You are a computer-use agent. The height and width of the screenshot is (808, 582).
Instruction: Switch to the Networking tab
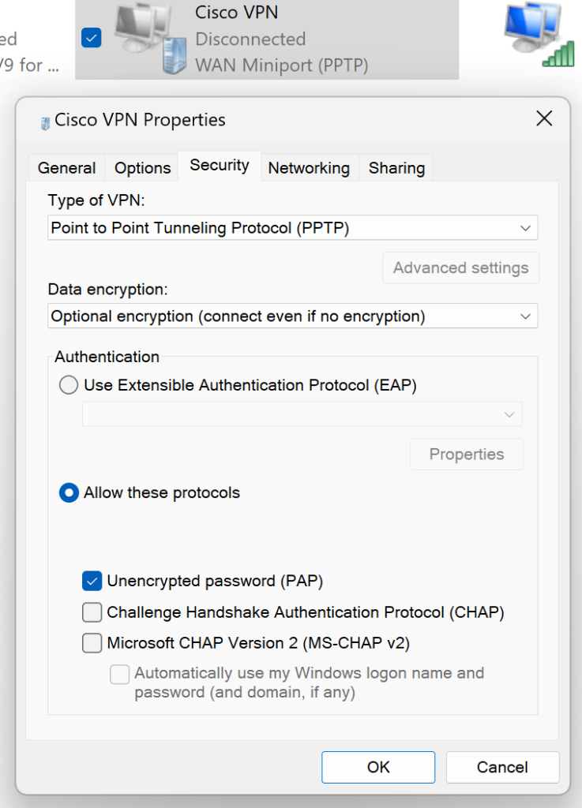point(309,167)
